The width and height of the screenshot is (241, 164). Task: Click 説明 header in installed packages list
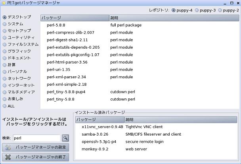point(181,120)
